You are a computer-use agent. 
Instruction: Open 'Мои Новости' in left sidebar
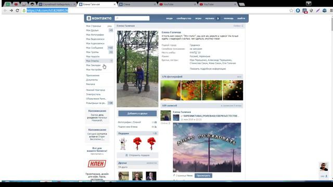tap(93, 57)
